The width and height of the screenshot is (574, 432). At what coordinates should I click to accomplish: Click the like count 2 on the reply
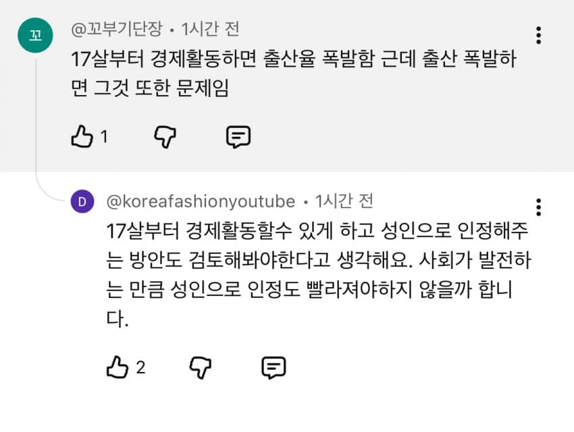click(x=140, y=368)
